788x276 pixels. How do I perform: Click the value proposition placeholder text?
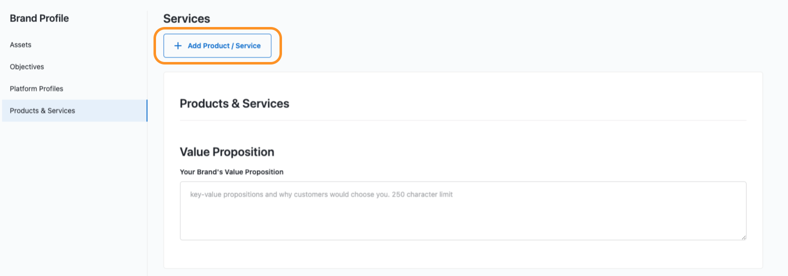[x=290, y=194]
